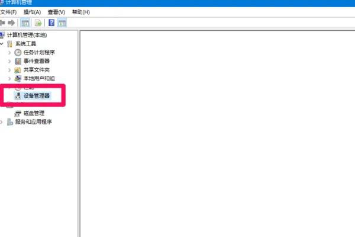Select 磁盘管理 text label
Screen dimensions: 355x237
(x=34, y=113)
